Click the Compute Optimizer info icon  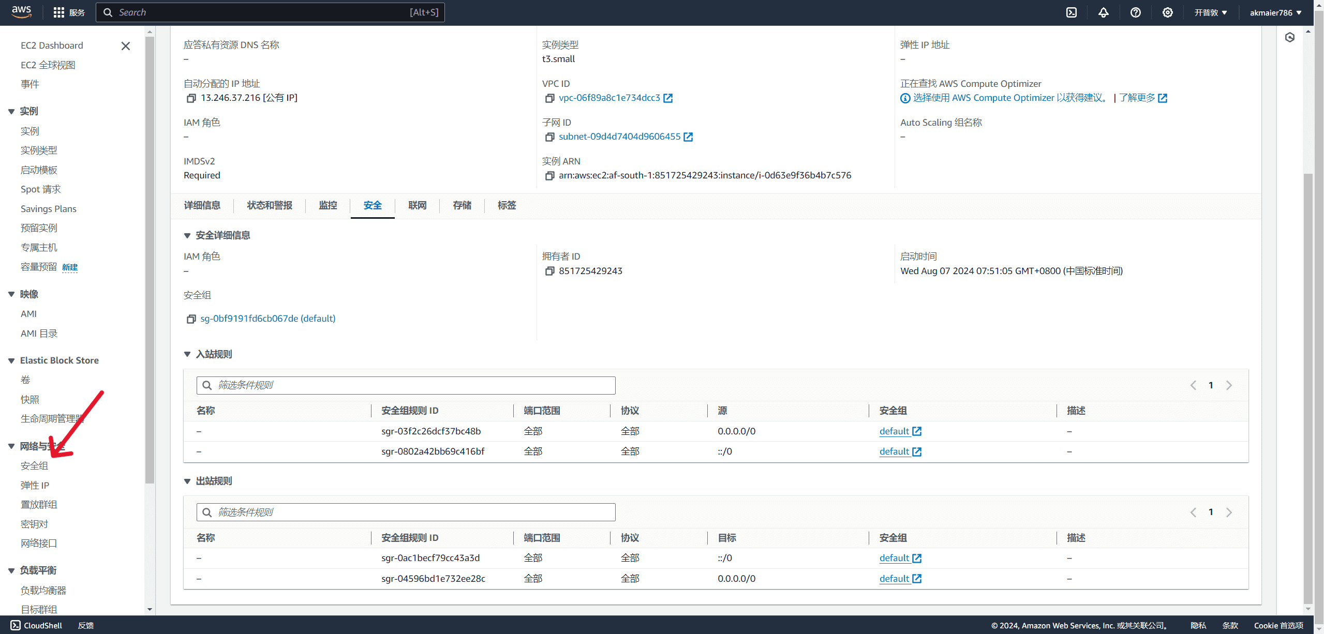[x=905, y=98]
